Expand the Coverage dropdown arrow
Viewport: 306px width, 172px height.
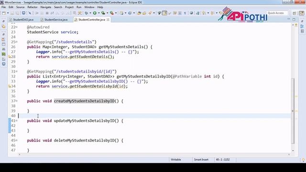point(107,13)
